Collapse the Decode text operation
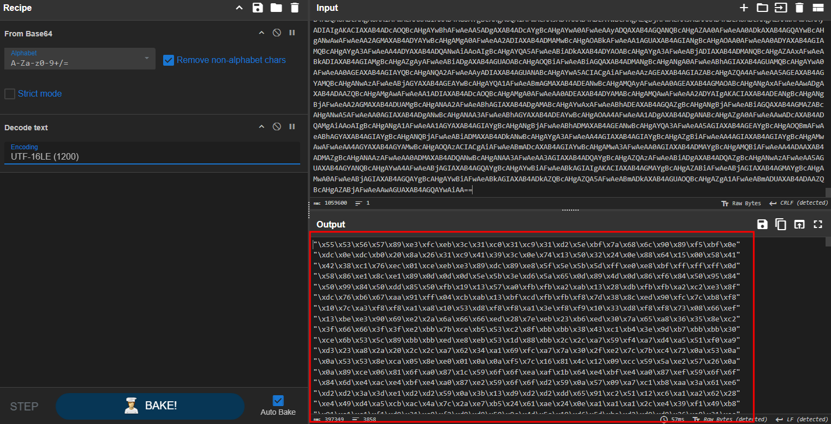831x424 pixels. [x=262, y=127]
